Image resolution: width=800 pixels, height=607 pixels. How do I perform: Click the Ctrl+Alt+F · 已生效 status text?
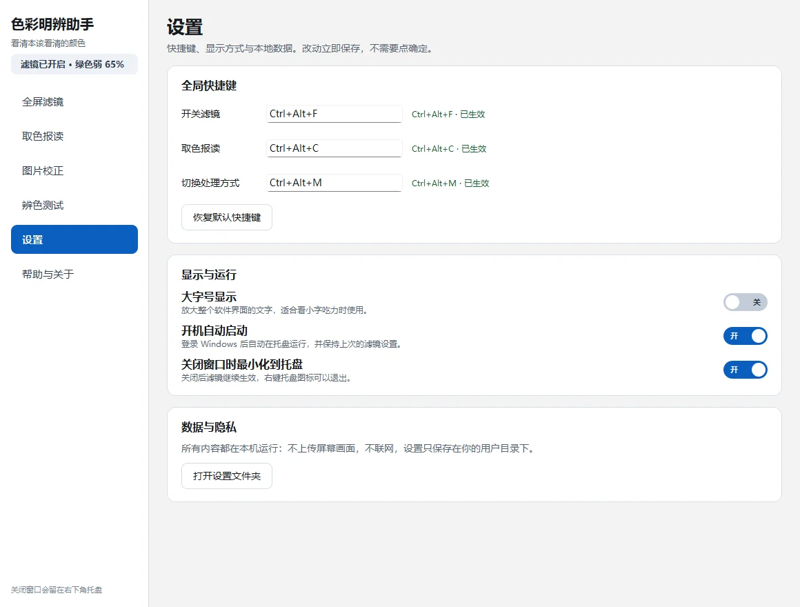[448, 115]
